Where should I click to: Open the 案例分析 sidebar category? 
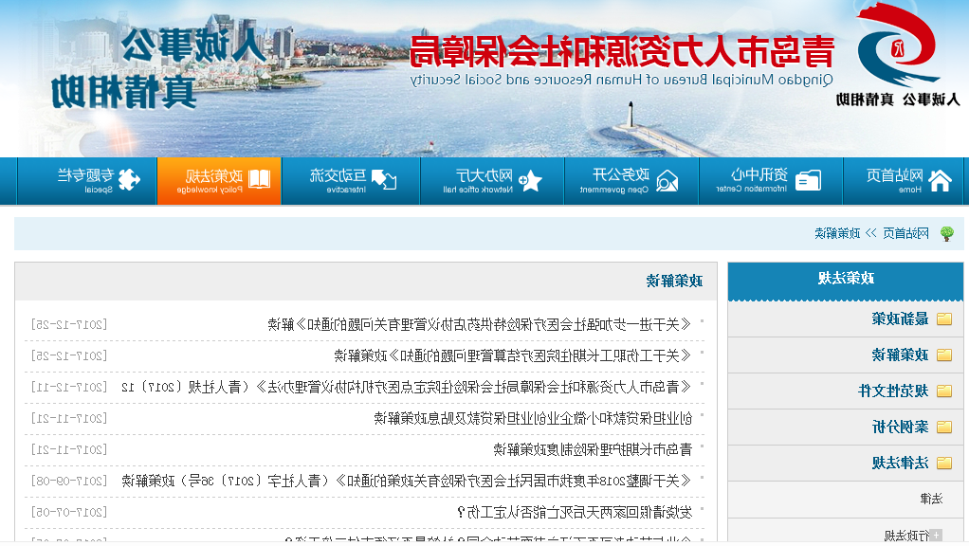click(x=900, y=427)
